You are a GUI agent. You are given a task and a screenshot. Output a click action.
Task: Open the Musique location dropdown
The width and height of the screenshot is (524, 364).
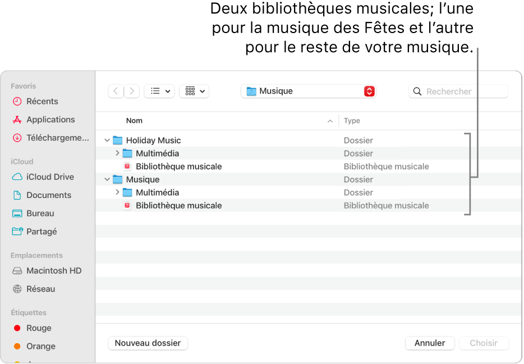(x=307, y=91)
